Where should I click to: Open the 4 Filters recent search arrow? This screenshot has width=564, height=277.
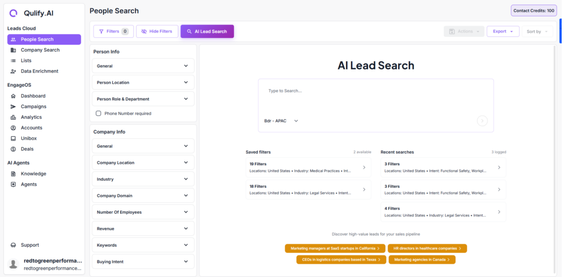point(499,212)
